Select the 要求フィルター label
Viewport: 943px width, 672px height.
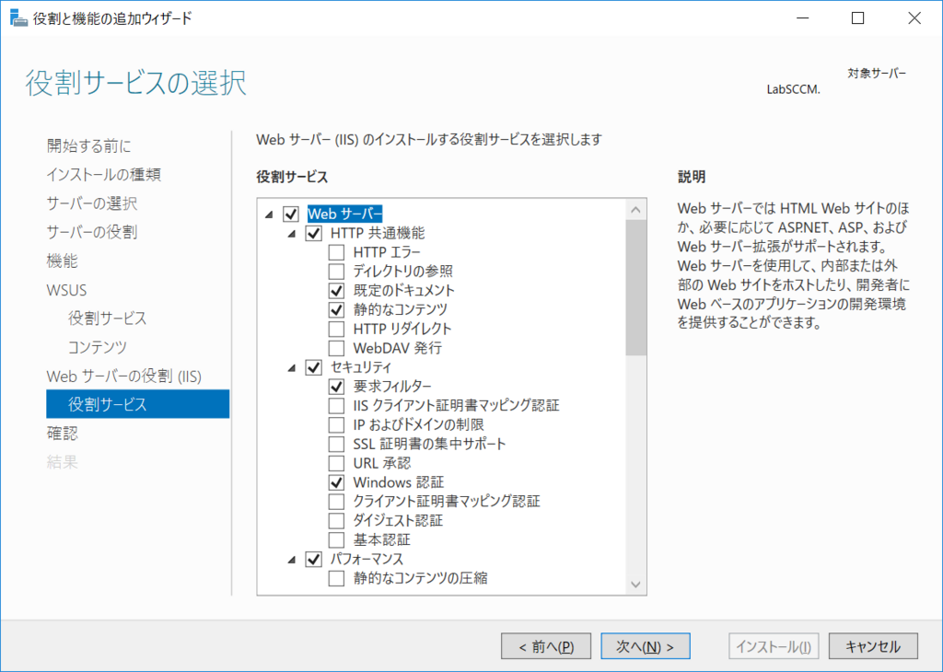click(392, 386)
